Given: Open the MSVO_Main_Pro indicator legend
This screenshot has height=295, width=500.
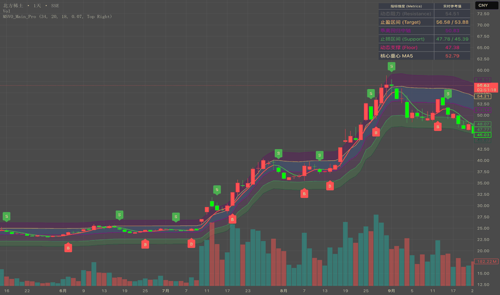Looking at the screenshot, I should (x=57, y=17).
